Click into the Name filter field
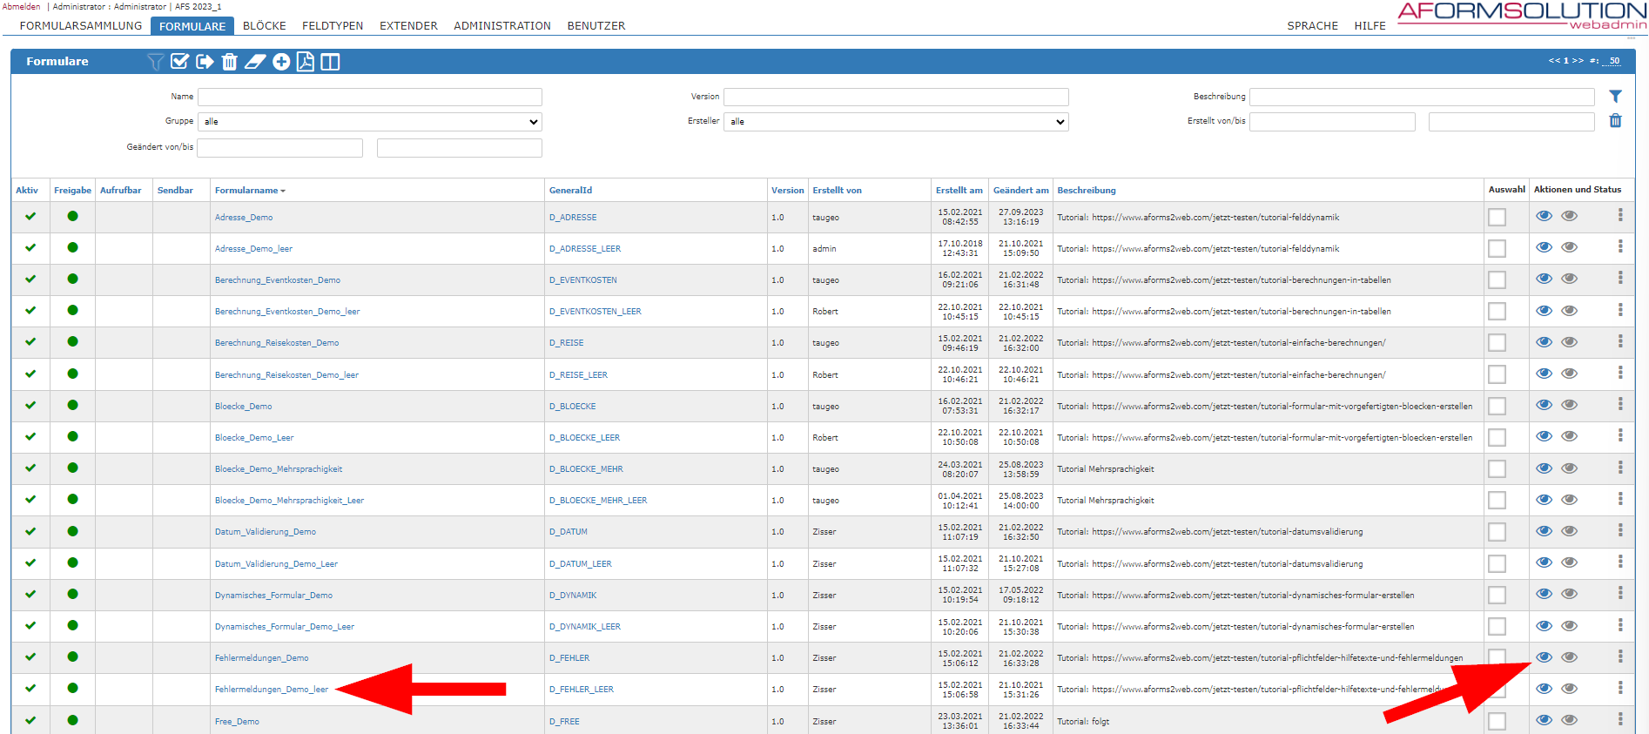The height and width of the screenshot is (734, 1649). 369,97
